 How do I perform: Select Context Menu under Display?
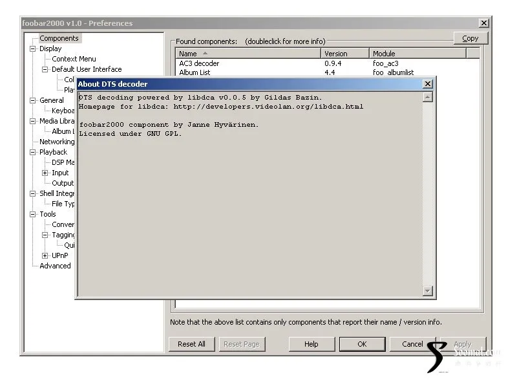[74, 59]
